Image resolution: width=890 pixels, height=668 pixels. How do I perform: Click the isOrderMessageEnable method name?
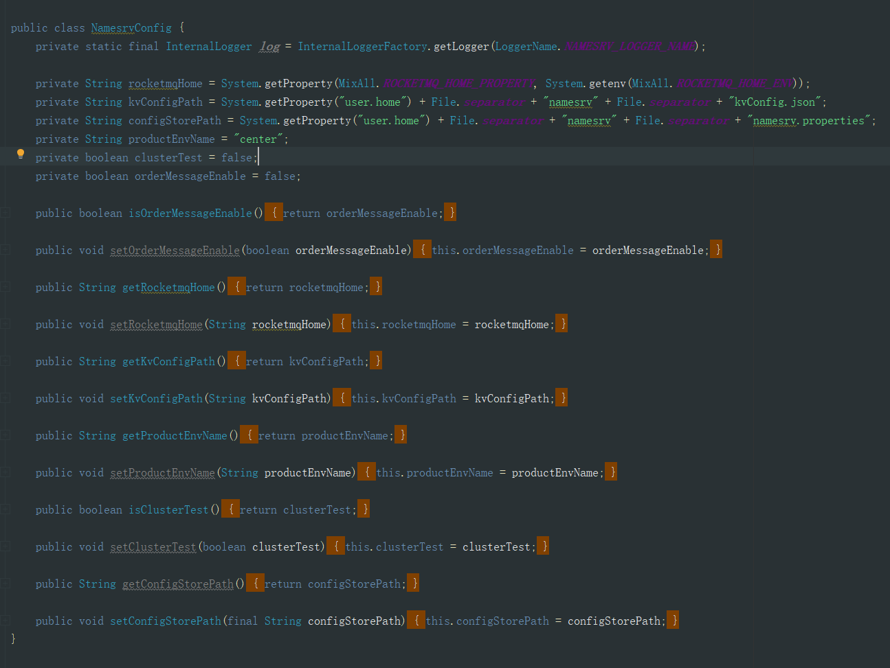[x=190, y=214]
